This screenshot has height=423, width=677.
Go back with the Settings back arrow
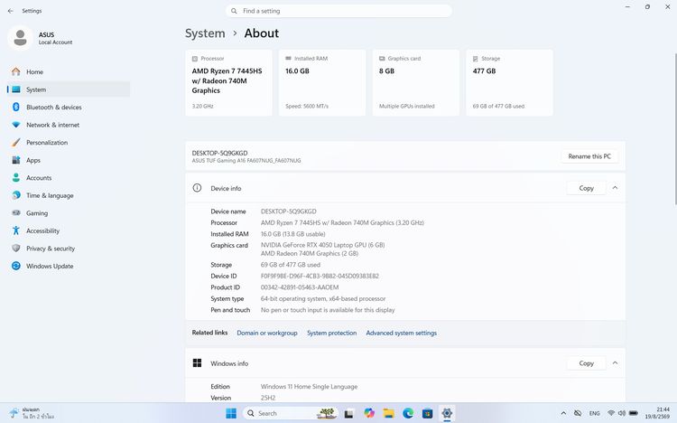coord(10,11)
